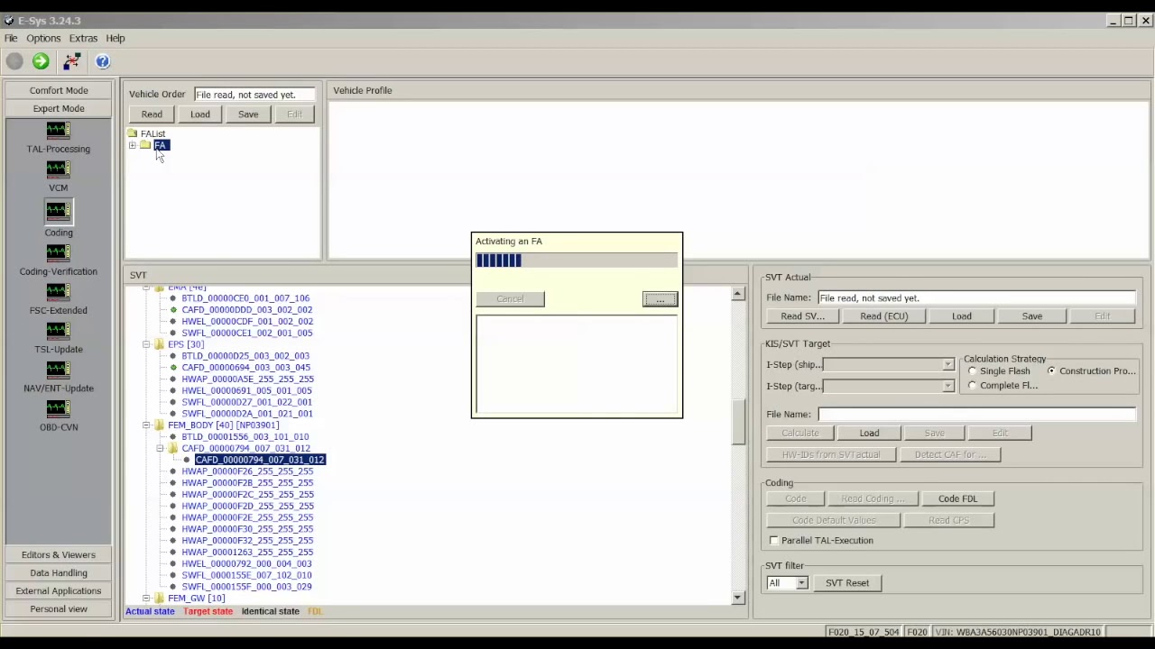Click the KIS/SVT Target File Name field
The height and width of the screenshot is (649, 1155).
pos(976,414)
